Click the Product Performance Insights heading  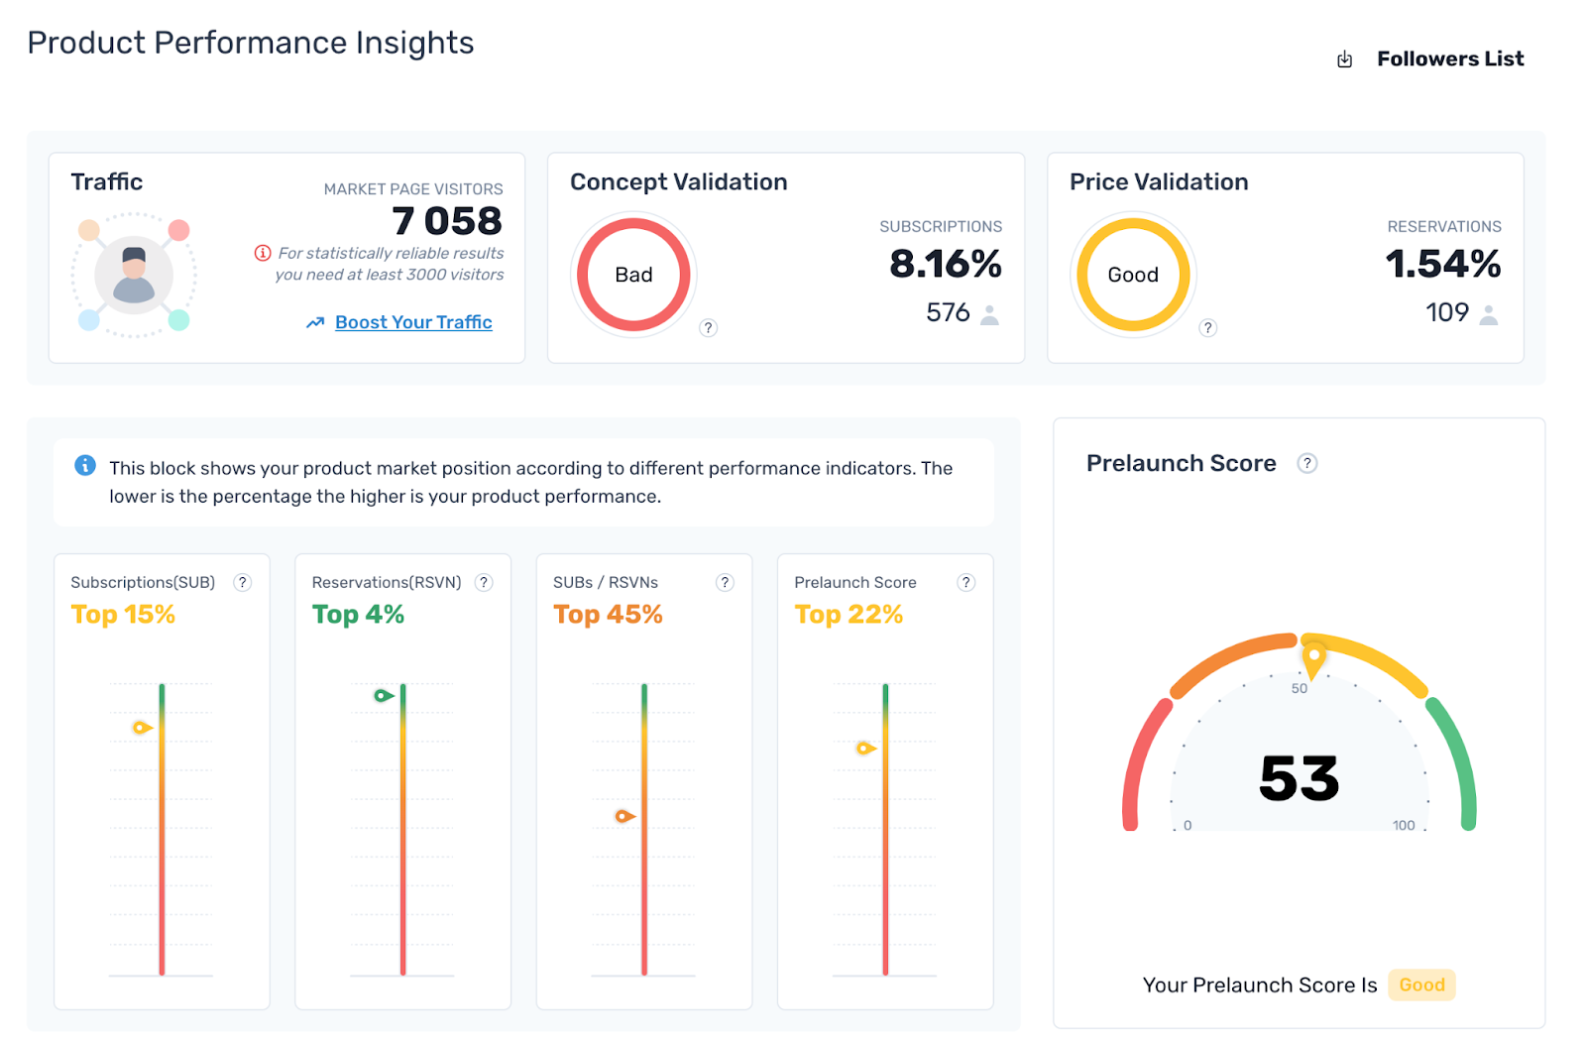[251, 43]
